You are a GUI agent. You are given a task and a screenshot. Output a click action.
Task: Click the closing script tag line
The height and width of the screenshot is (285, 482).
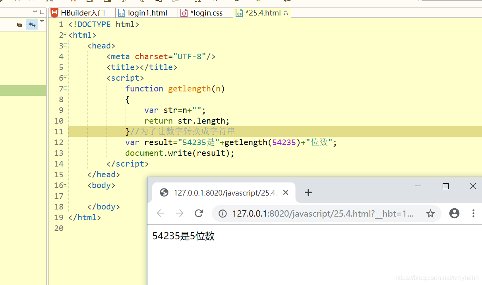coord(128,164)
